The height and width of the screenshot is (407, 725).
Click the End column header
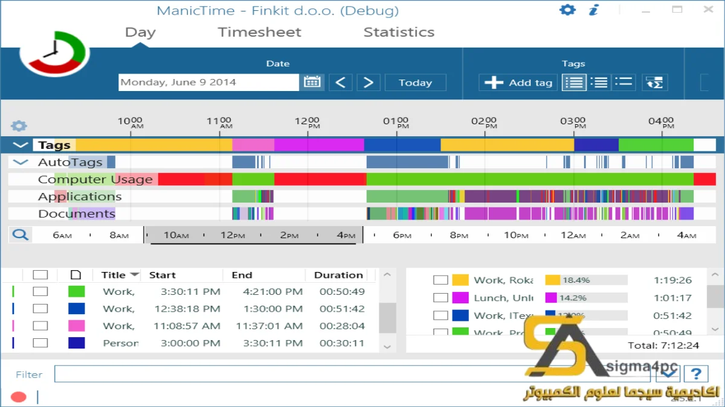[242, 275]
